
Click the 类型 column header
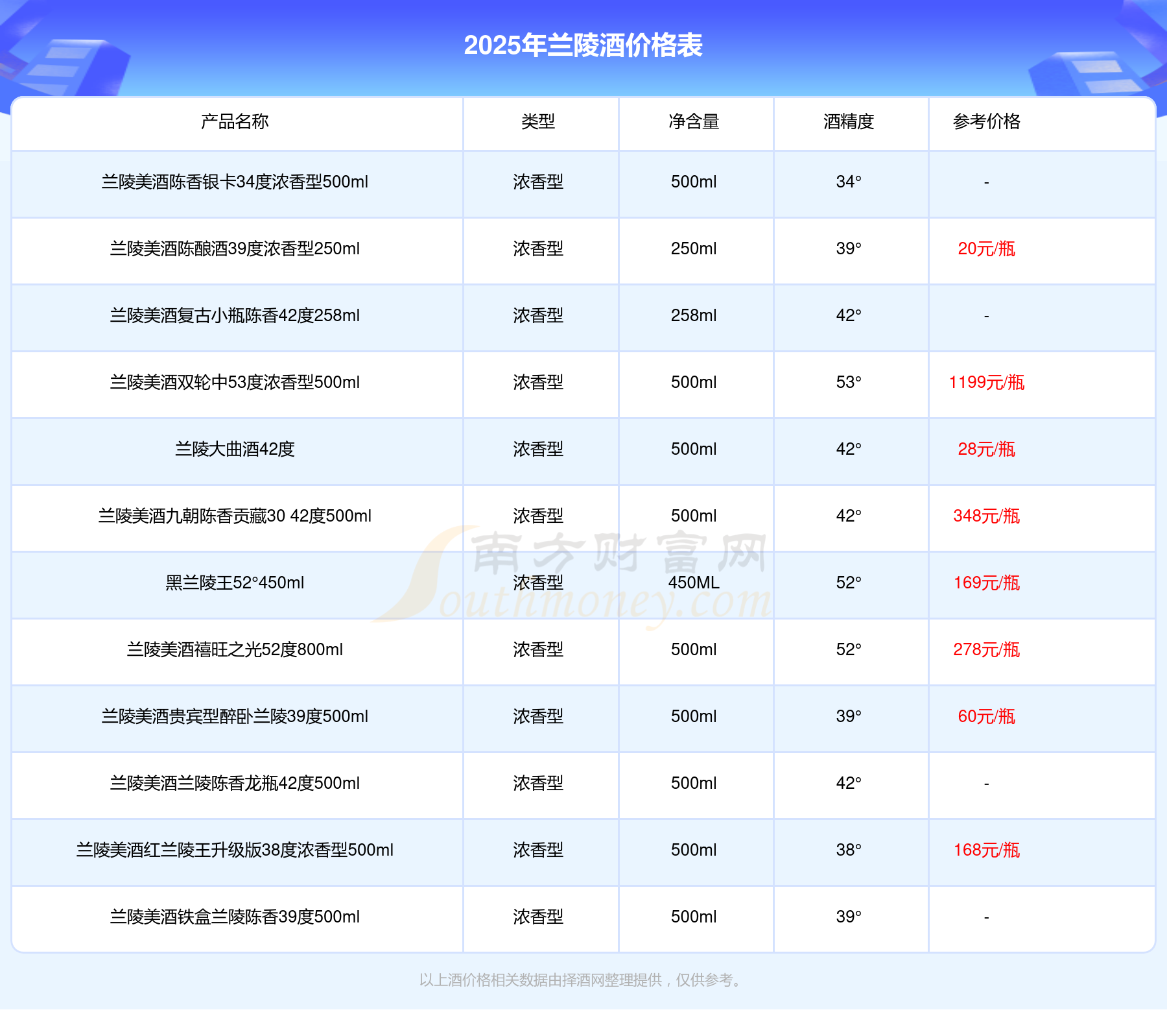538,121
